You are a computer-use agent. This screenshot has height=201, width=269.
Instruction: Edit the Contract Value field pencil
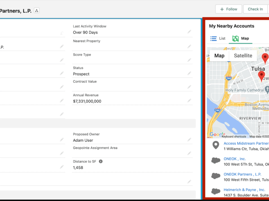click(x=189, y=87)
